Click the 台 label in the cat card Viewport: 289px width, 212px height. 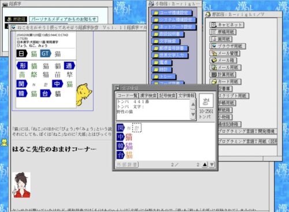pyautogui.click(x=46, y=93)
